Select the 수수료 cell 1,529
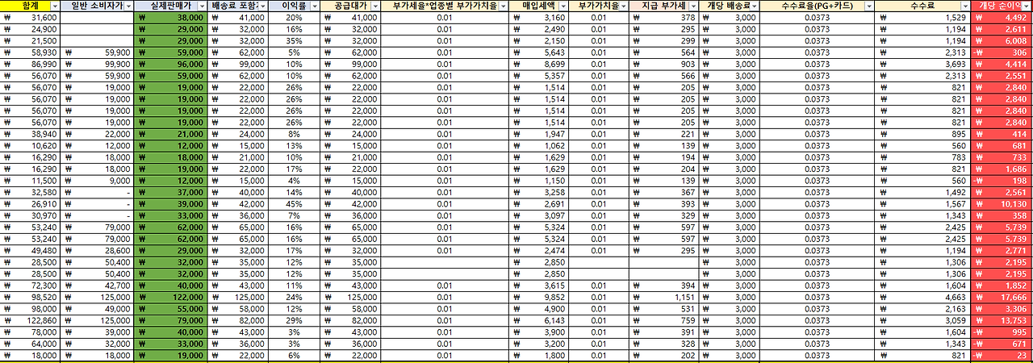1033x363 pixels. [922, 17]
